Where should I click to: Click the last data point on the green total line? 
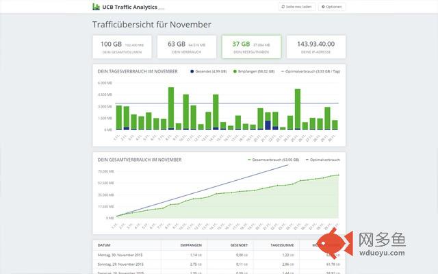339,175
